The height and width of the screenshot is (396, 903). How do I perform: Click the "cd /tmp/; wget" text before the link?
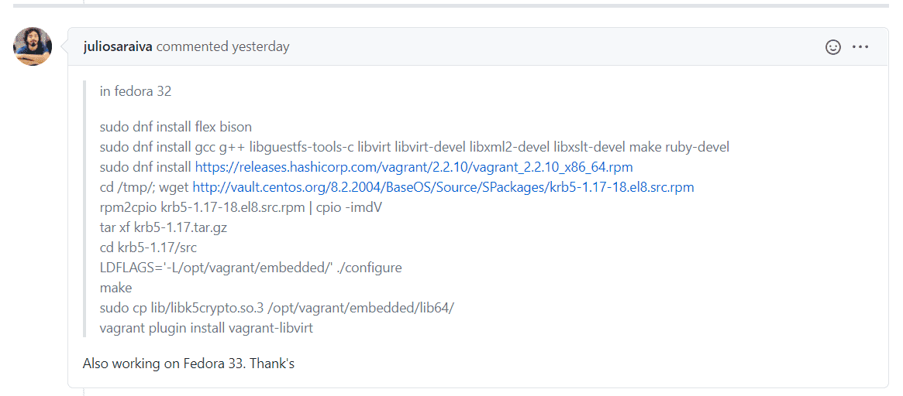(144, 187)
